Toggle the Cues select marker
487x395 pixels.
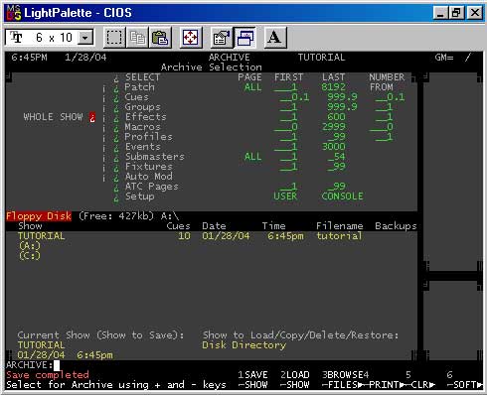[116, 98]
